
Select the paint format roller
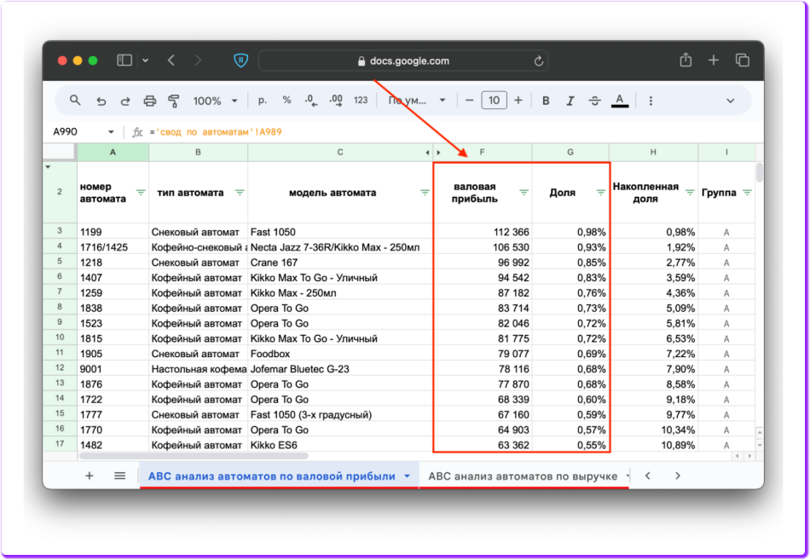174,101
